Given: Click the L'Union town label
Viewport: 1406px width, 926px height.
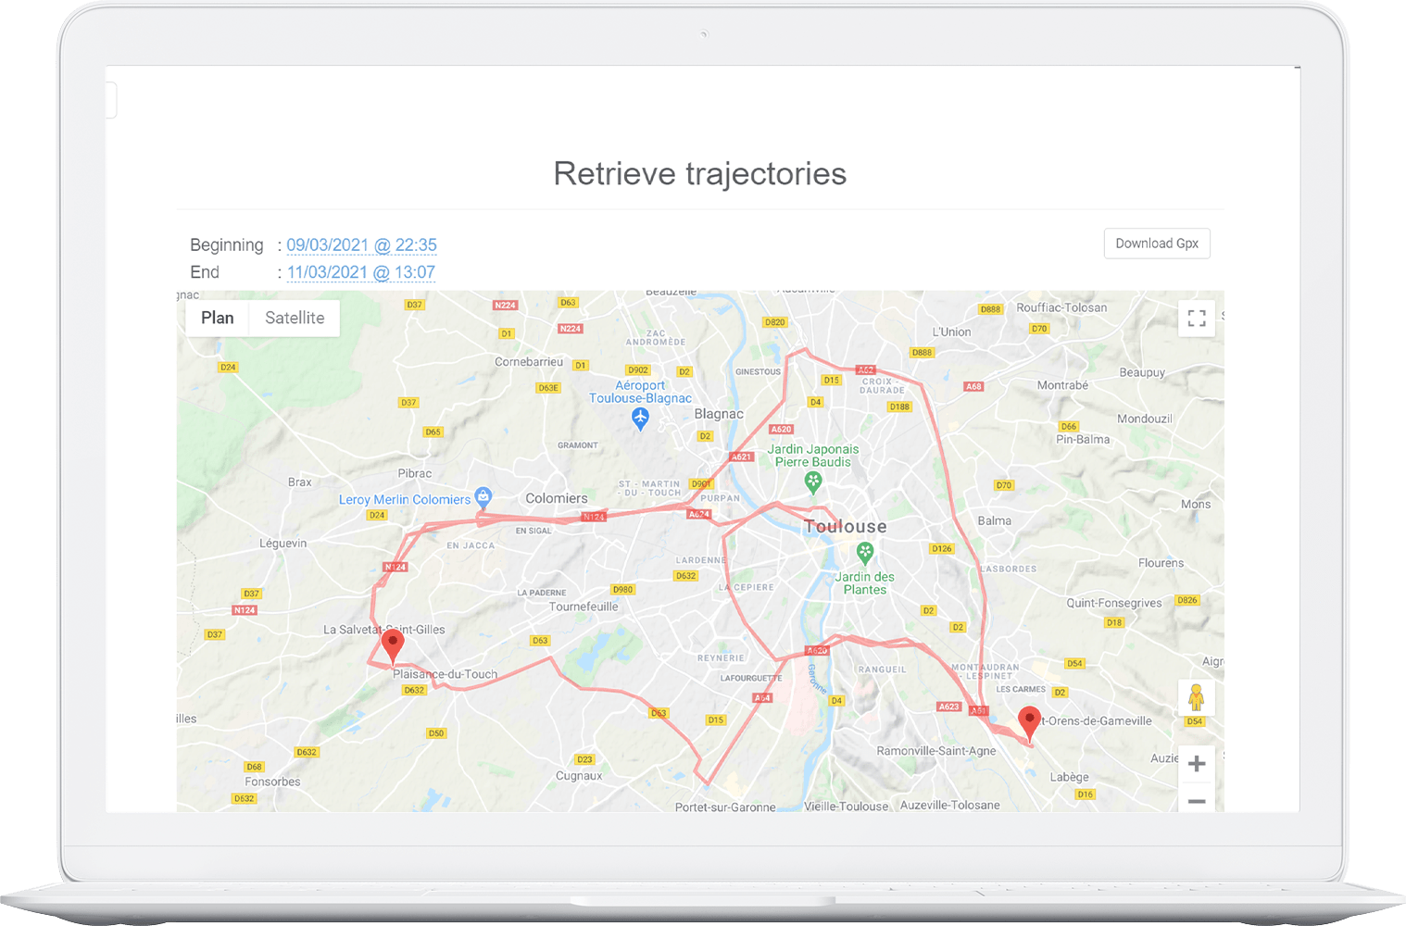Looking at the screenshot, I should coord(951,332).
